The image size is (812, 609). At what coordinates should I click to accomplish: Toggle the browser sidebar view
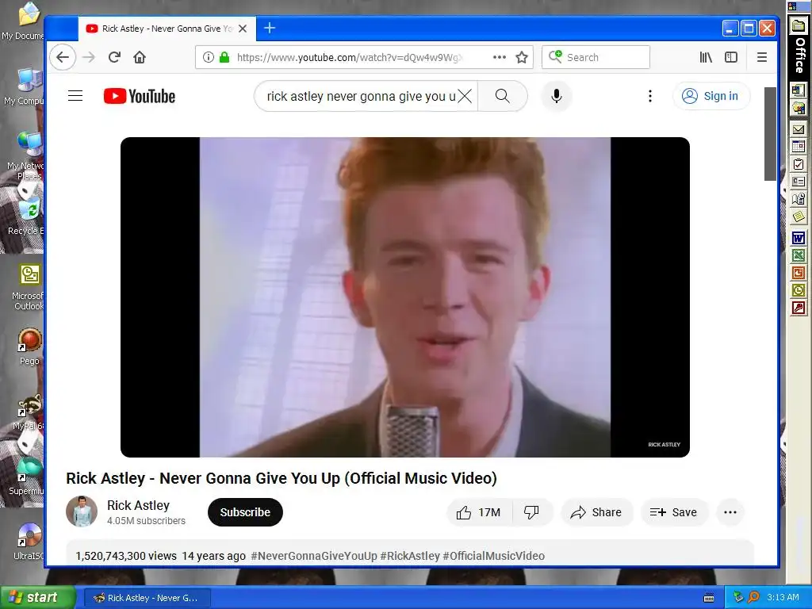pos(730,57)
